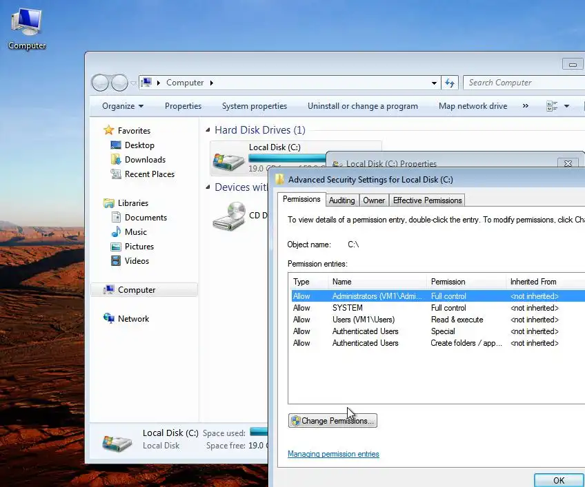
Task: Select the CD drive icon
Action: pos(229,216)
